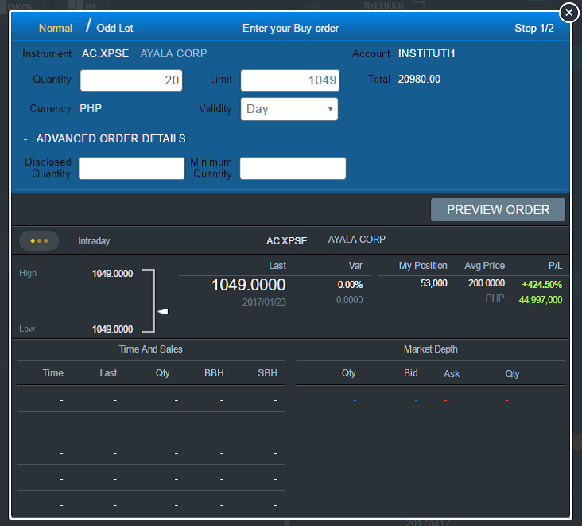582x526 pixels.
Task: Close the Buy order dialog
Action: pos(568,13)
